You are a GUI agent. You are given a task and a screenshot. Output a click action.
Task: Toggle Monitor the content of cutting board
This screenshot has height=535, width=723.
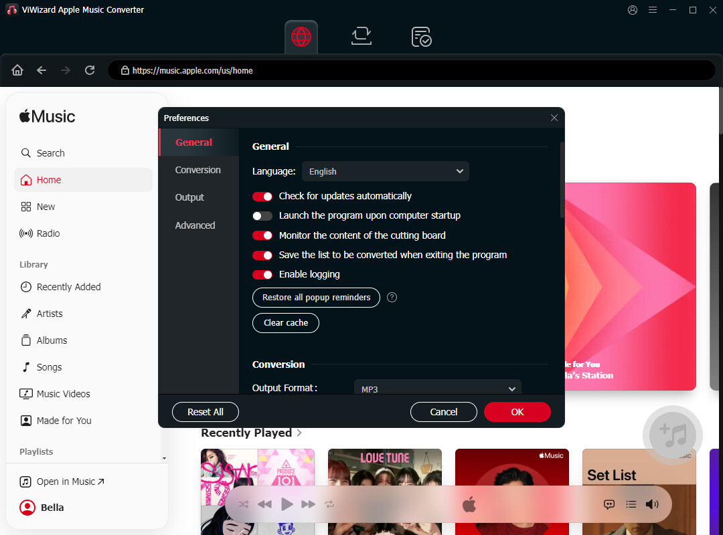(x=262, y=235)
